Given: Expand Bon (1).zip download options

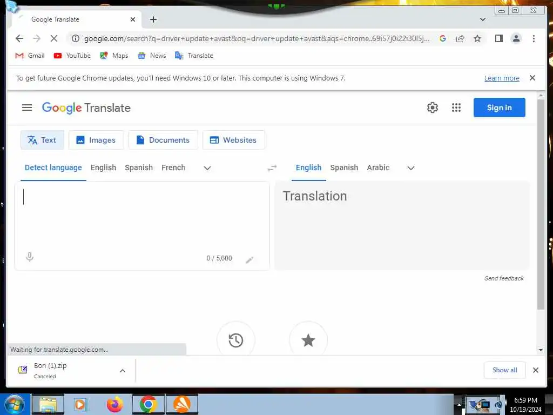Looking at the screenshot, I should pyautogui.click(x=123, y=371).
